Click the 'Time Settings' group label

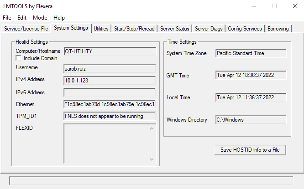[x=182, y=42]
